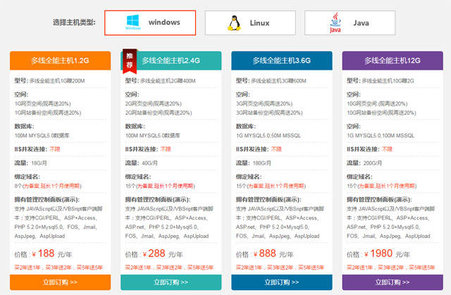Click the blue 立即订购 button for 3.6G

point(282,282)
